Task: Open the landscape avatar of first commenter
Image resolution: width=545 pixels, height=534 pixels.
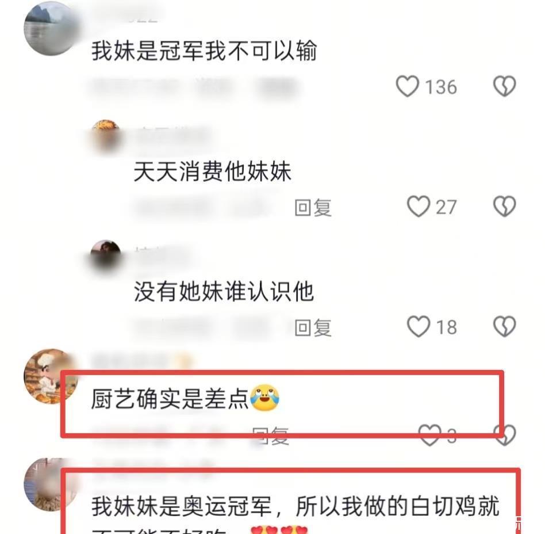Action: pos(51,28)
